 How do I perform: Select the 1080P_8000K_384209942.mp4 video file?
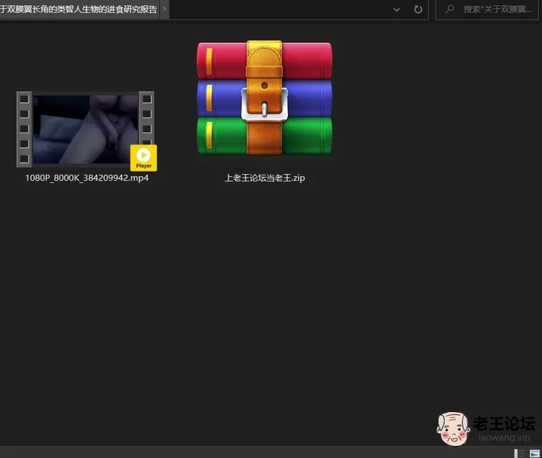[x=86, y=129]
